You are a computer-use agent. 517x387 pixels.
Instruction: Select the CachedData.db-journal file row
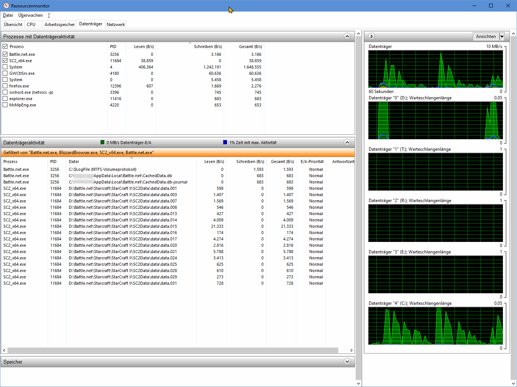(x=178, y=182)
